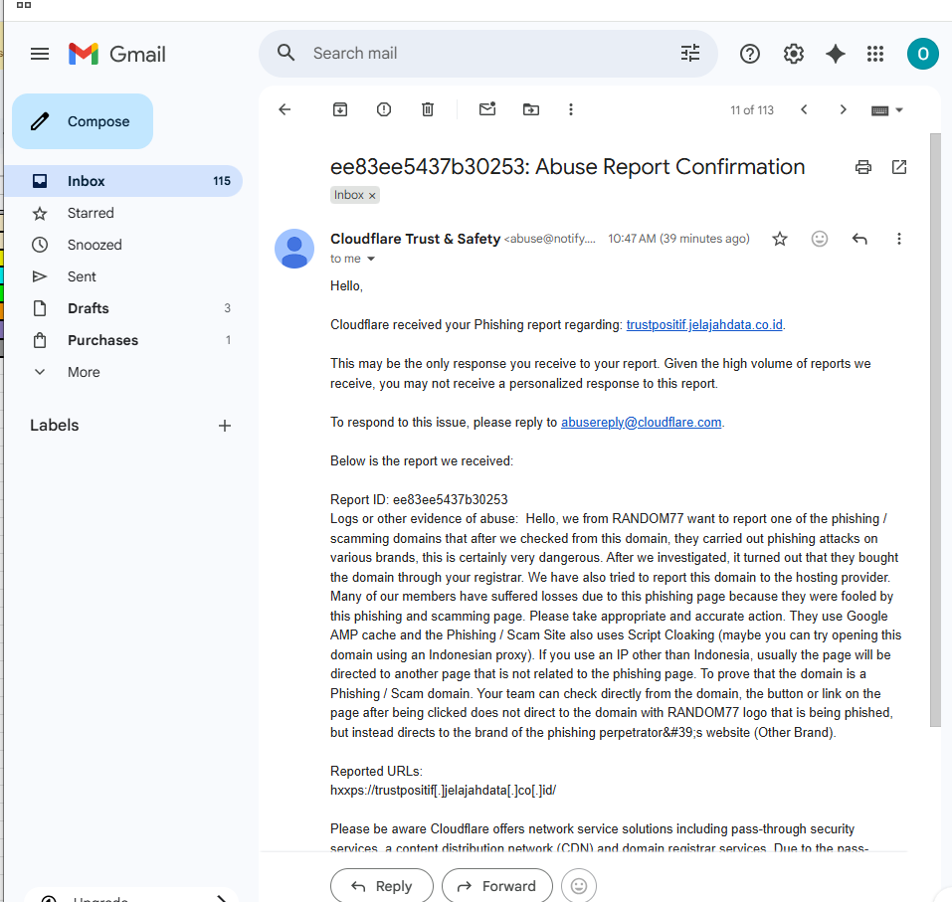Viewport: 952px width, 902px height.
Task: Click the Labels heading
Action: click(x=55, y=425)
